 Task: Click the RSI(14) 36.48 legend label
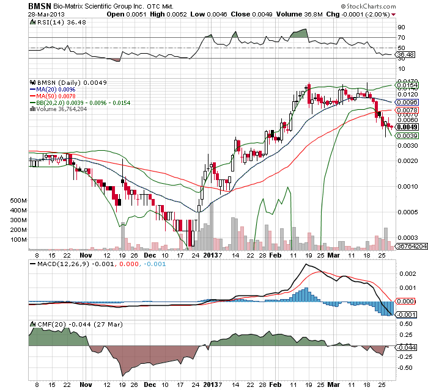[61, 22]
